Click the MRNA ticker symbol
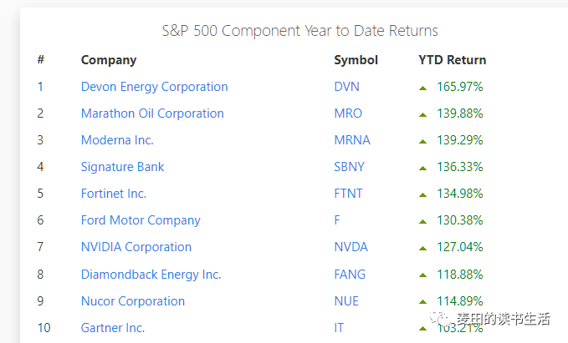 352,140
